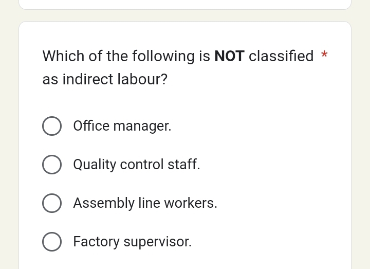
Task: Mark the Factory supervisor radio button
Action: [x=52, y=242]
